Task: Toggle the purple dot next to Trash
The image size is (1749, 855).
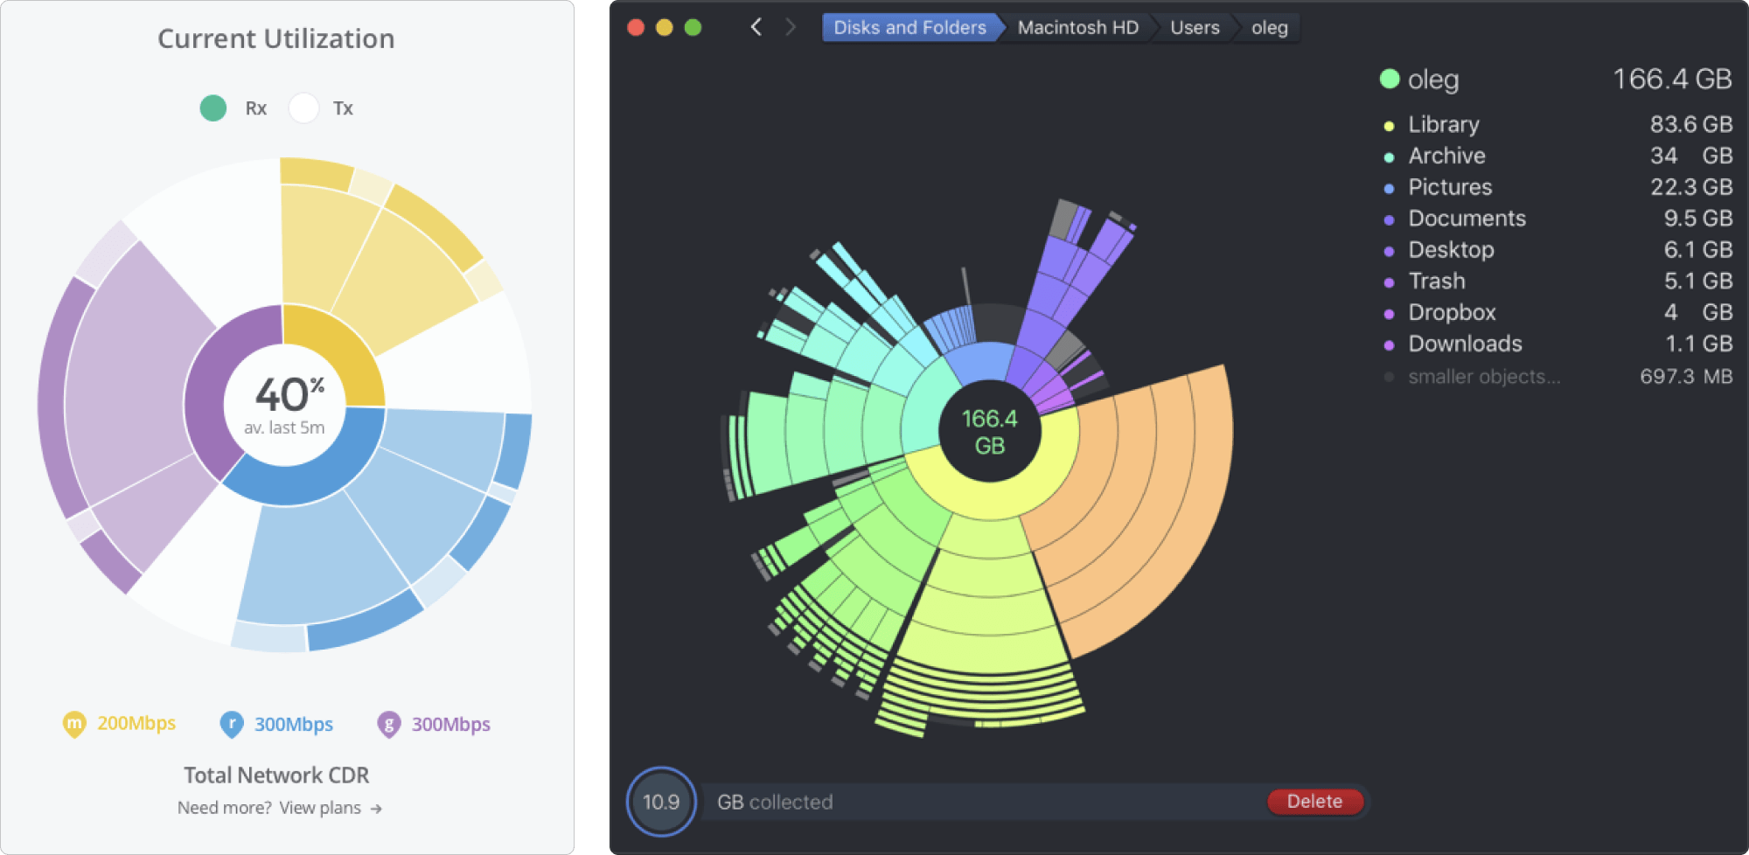Action: [x=1388, y=282]
